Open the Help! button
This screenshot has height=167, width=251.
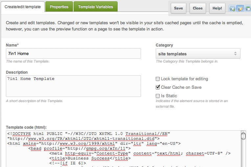pos(217,8)
